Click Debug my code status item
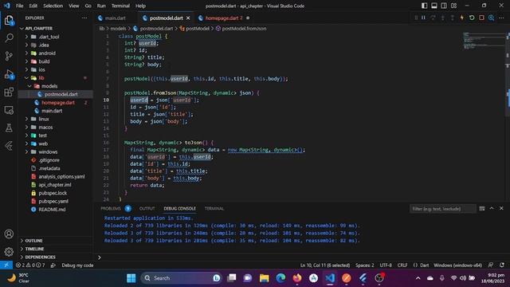The height and width of the screenshot is (287, 510). [x=77, y=265]
